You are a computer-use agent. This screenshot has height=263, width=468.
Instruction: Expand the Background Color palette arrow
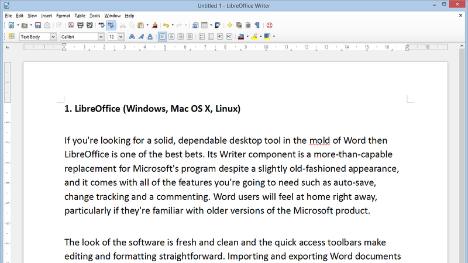tap(274, 37)
